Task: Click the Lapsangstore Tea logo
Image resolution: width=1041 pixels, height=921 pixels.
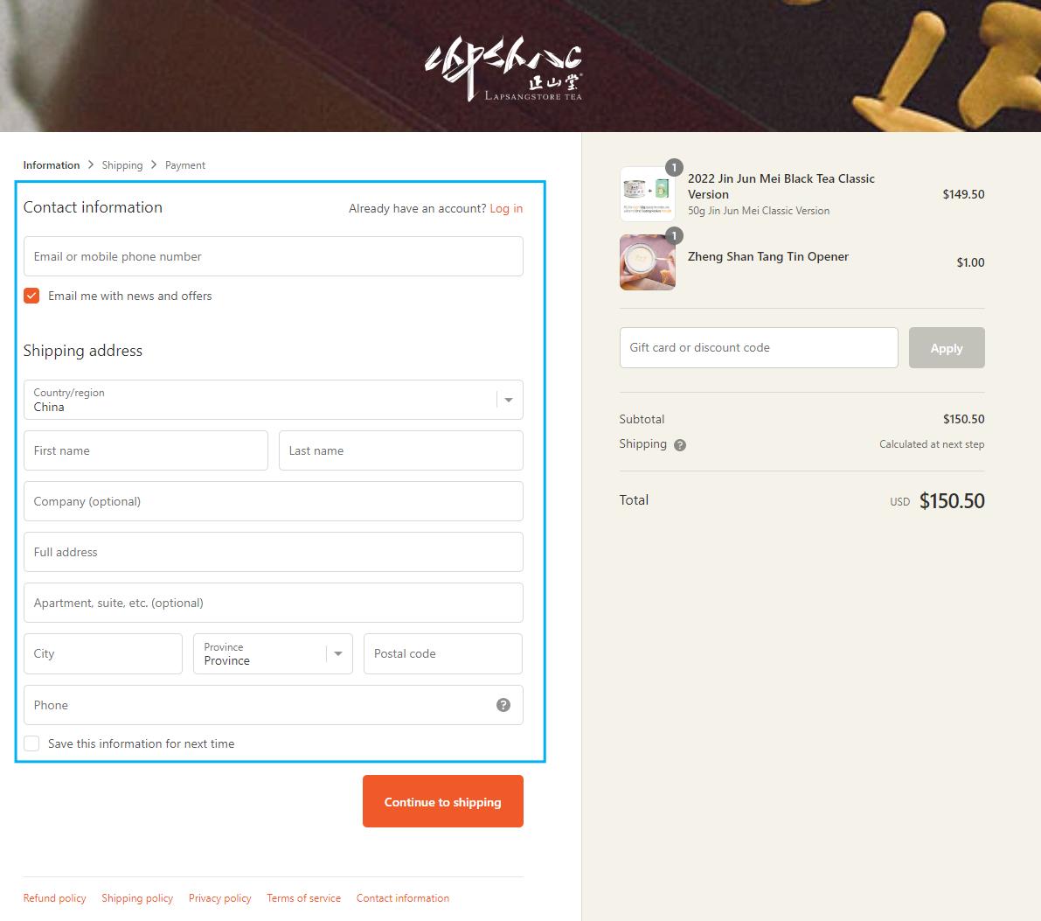Action: (x=503, y=70)
